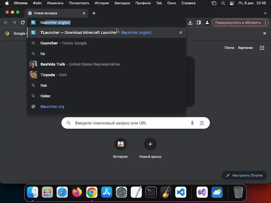The height and width of the screenshot is (203, 271).
Task: Reload the page with the refresh icon
Action: [x=23, y=22]
